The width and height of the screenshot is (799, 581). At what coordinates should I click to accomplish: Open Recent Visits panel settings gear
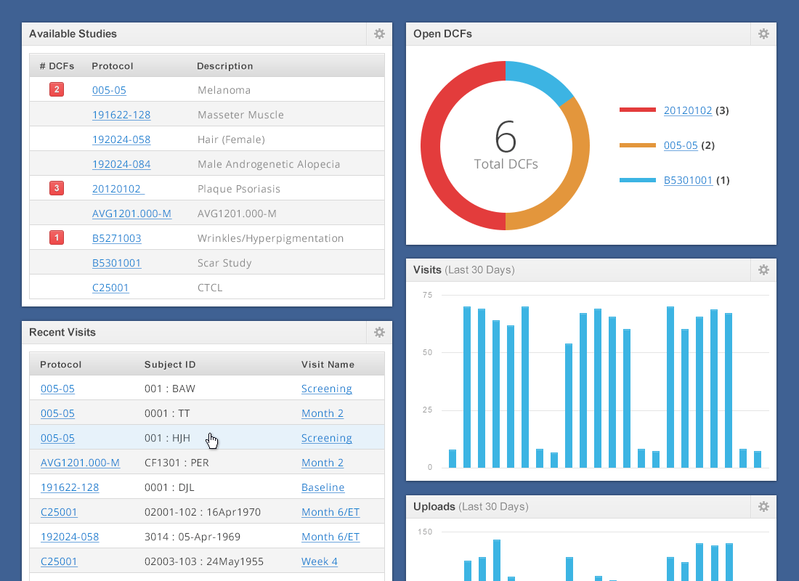pos(379,333)
